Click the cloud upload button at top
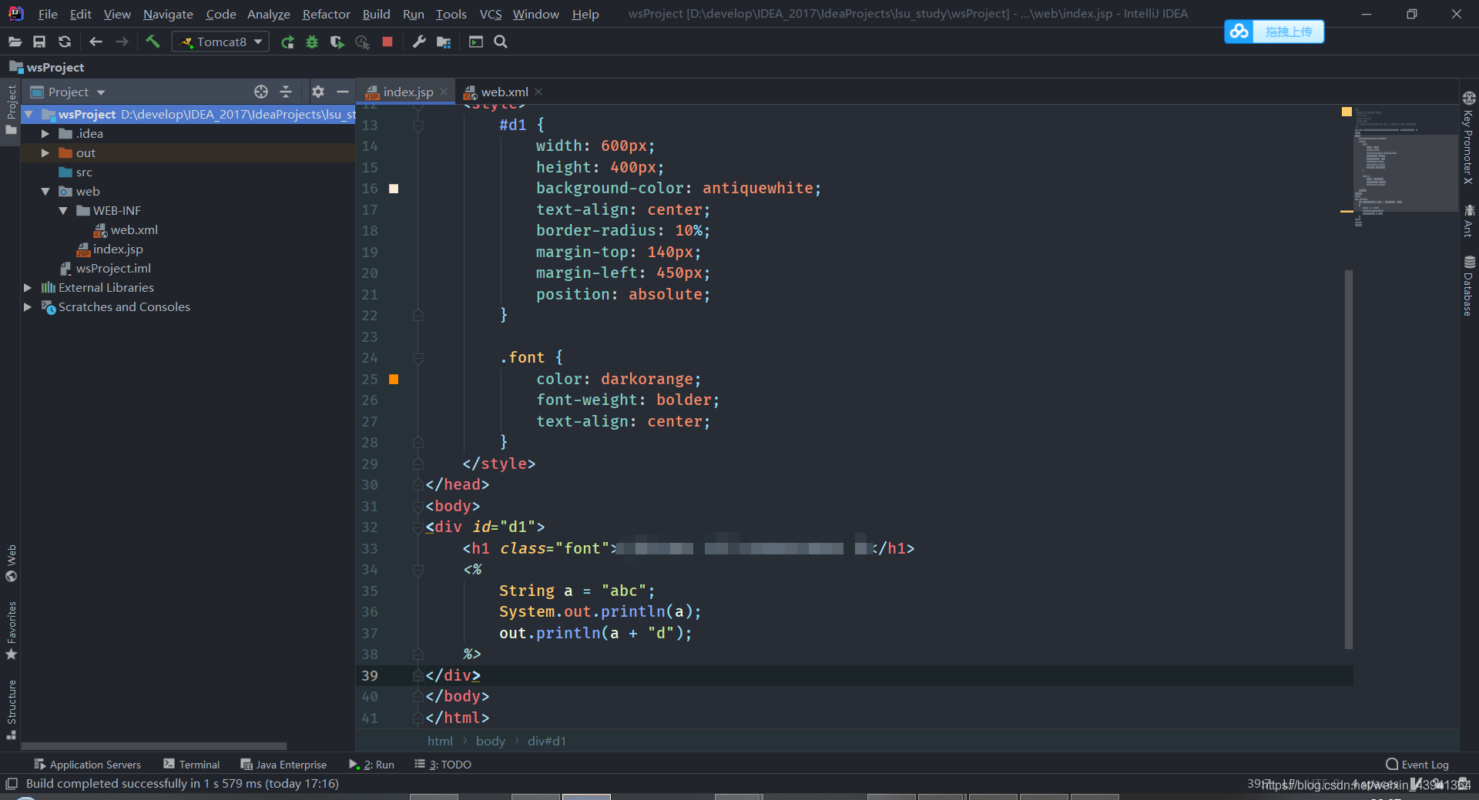Viewport: 1479px width, 800px height. (x=1274, y=32)
